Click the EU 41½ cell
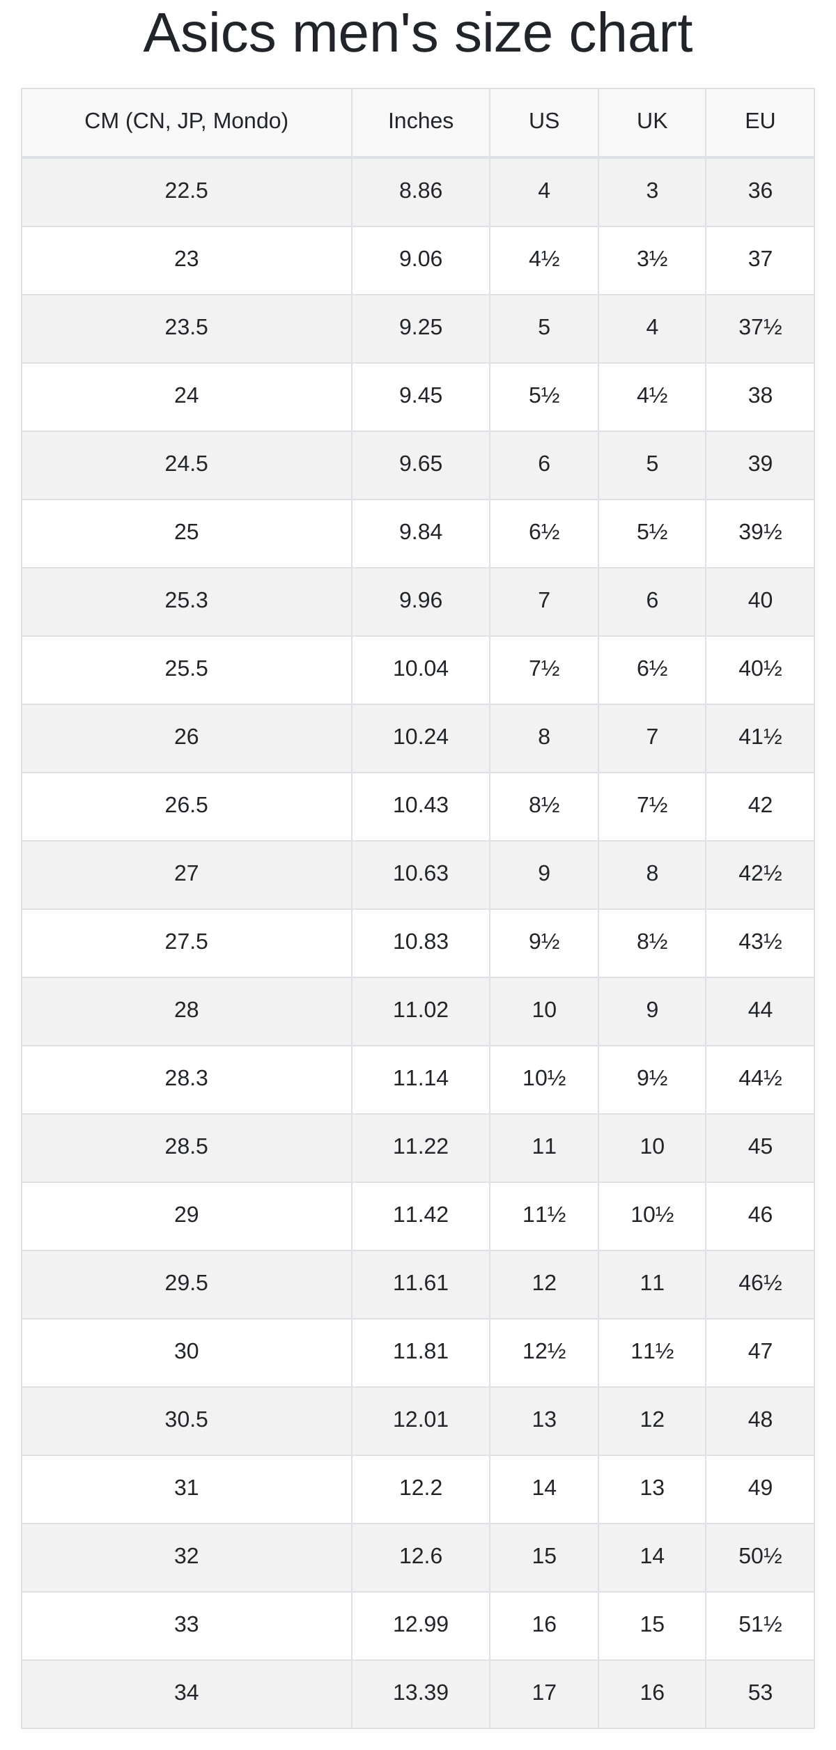This screenshot has width=836, height=1750. pos(760,738)
